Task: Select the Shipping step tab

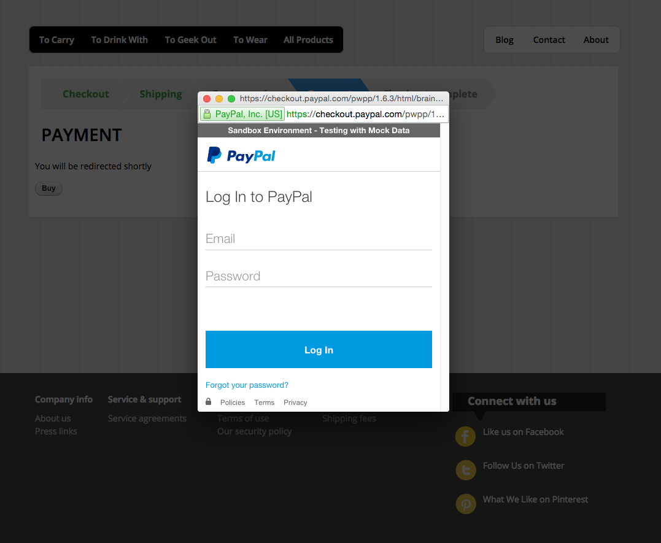Action: 161,94
